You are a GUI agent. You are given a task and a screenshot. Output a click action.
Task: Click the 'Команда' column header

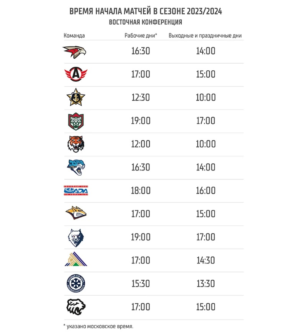74,36
